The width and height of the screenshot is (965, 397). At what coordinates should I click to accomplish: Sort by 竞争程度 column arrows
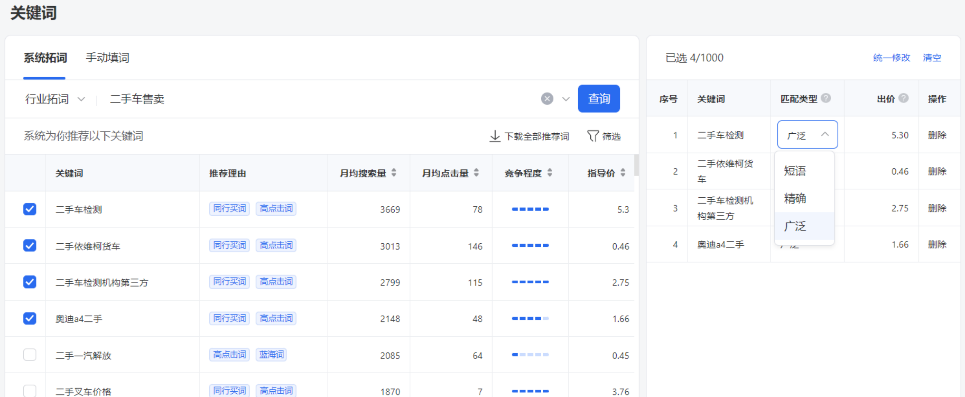[x=550, y=173]
